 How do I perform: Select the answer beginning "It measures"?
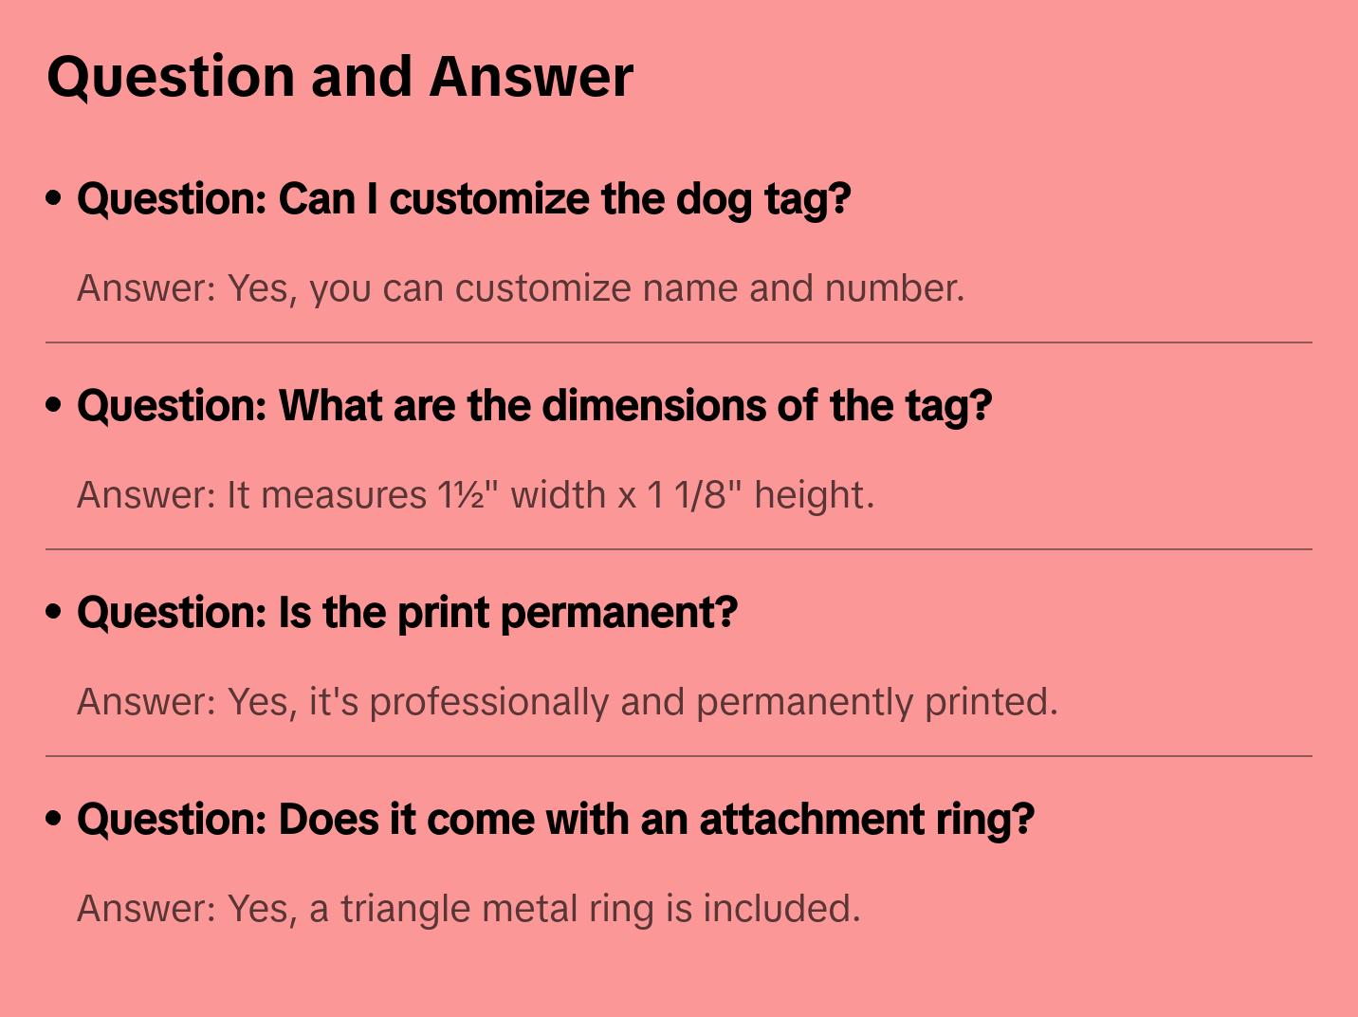pyautogui.click(x=474, y=495)
